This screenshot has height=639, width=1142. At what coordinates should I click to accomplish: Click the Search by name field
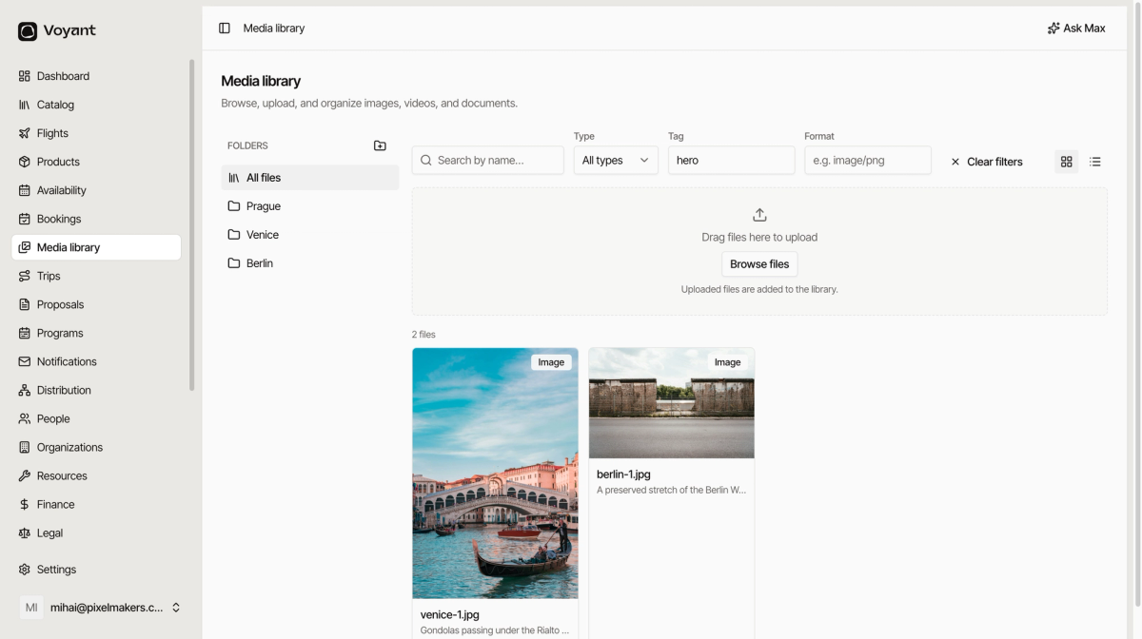tap(488, 161)
